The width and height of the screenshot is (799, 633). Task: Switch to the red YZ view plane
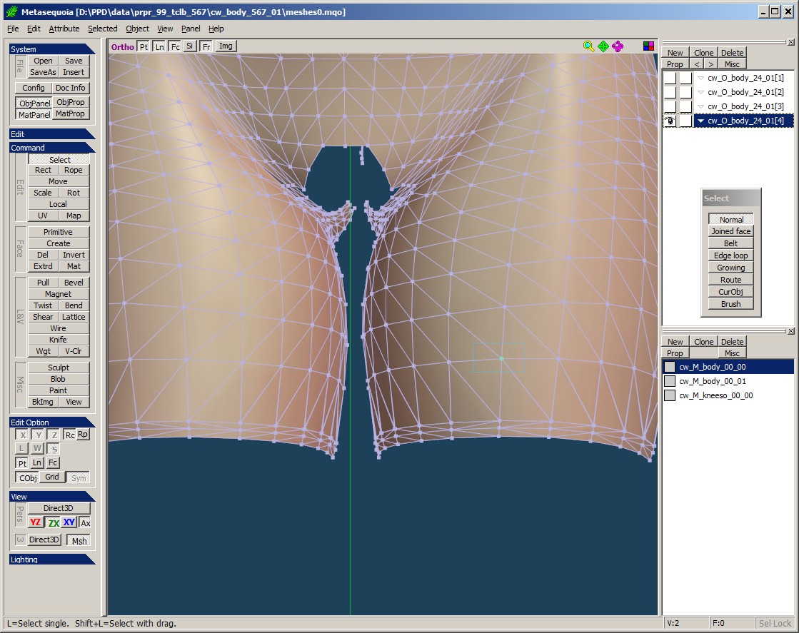coord(36,522)
